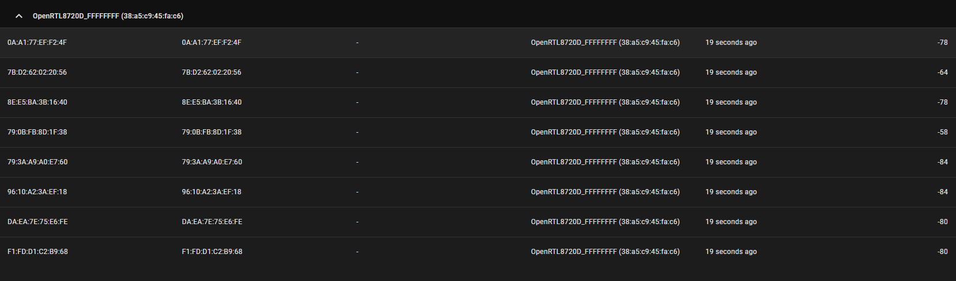Click "19 seconds ago" in the 96:10:A2:3A:EF:18 row
This screenshot has height=281, width=956.
click(x=731, y=192)
